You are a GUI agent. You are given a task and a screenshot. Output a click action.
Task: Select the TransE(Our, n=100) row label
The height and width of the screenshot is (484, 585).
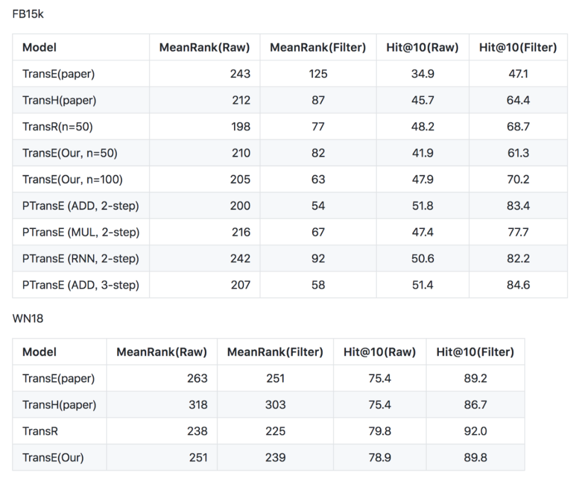coord(72,179)
